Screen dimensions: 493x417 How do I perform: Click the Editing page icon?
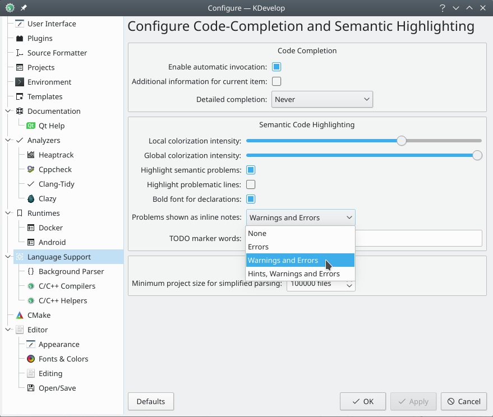(31, 374)
